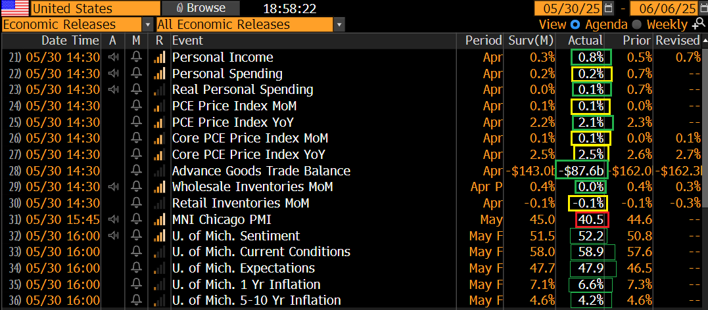
Task: Click the date 05/30 15:45 in row 31
Action: coord(62,220)
